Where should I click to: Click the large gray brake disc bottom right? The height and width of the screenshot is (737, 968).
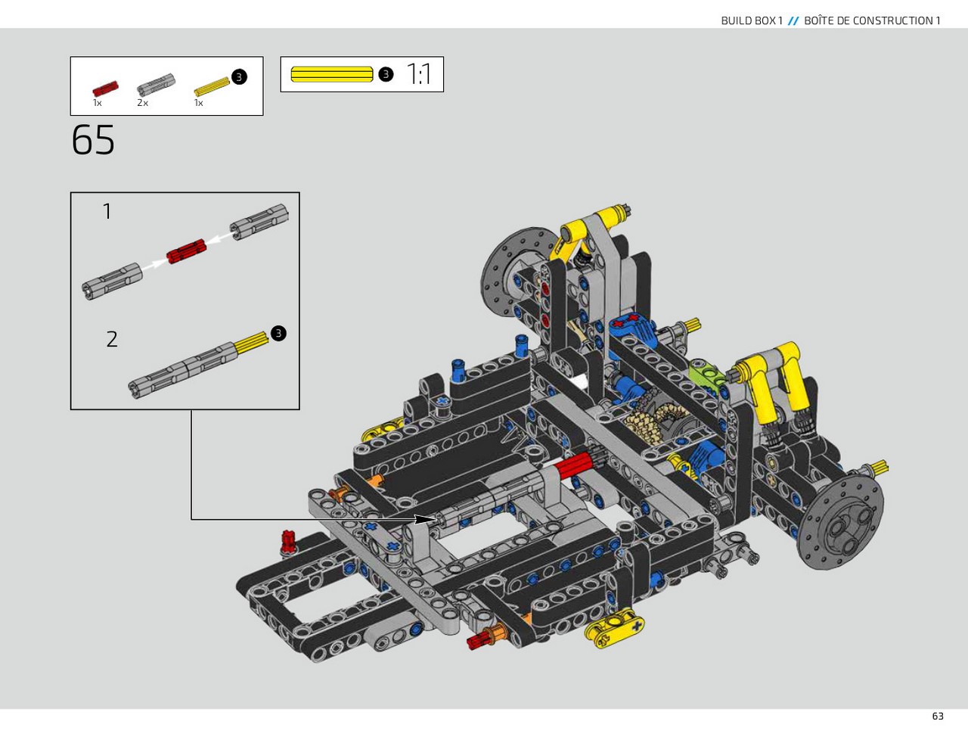(x=841, y=521)
